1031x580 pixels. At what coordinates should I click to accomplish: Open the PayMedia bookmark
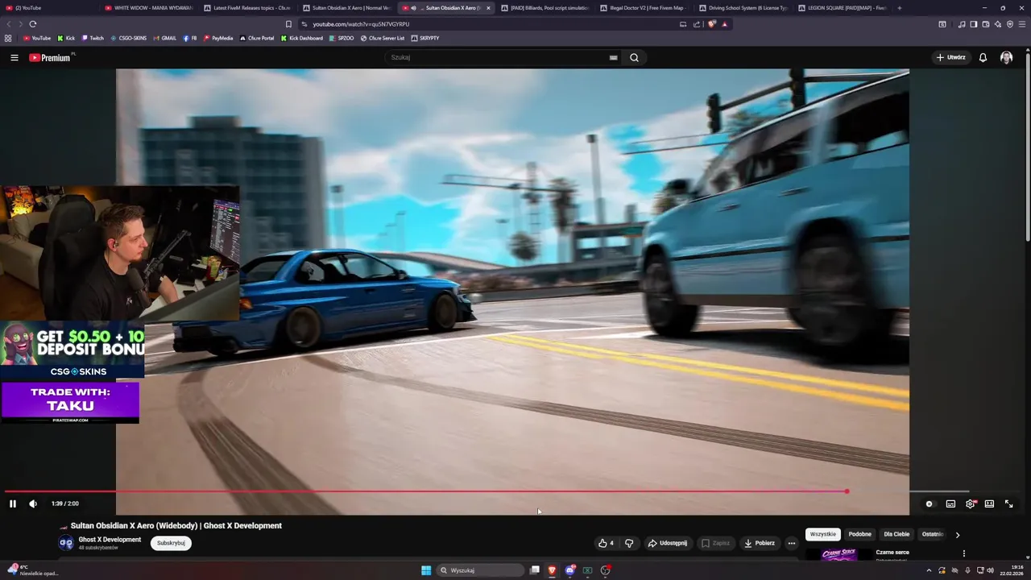(x=218, y=38)
